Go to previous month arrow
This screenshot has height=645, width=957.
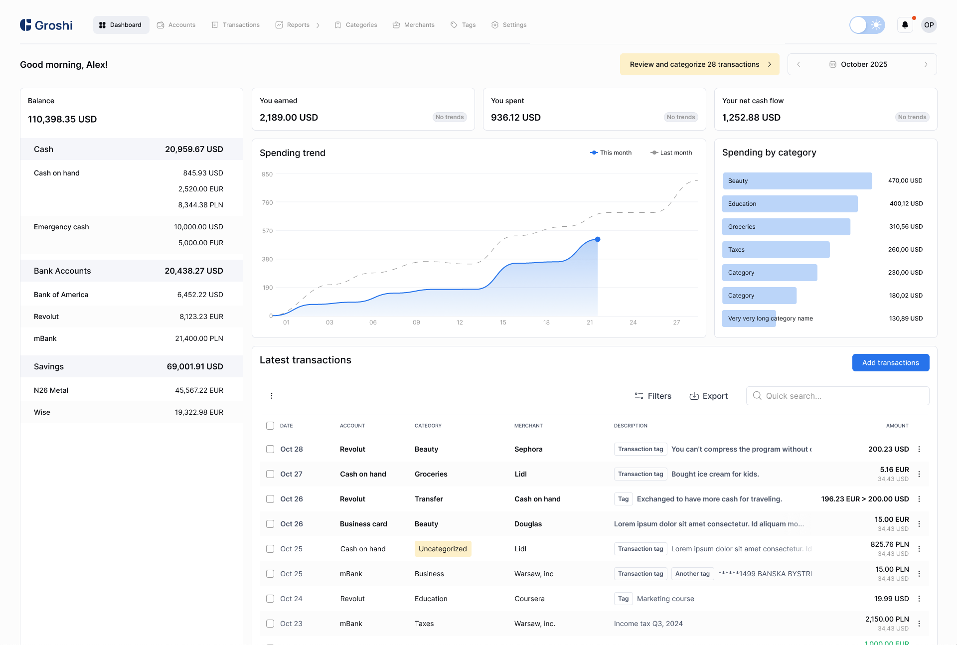click(798, 64)
